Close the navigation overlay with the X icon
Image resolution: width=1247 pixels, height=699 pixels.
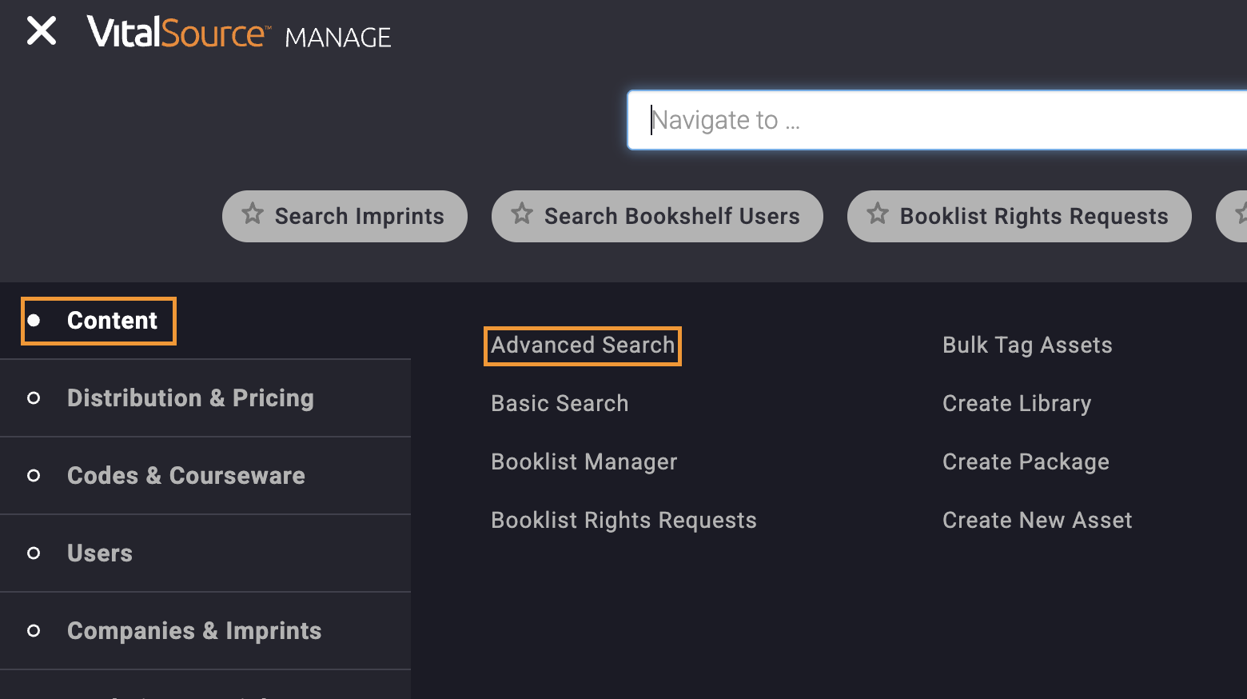[41, 31]
